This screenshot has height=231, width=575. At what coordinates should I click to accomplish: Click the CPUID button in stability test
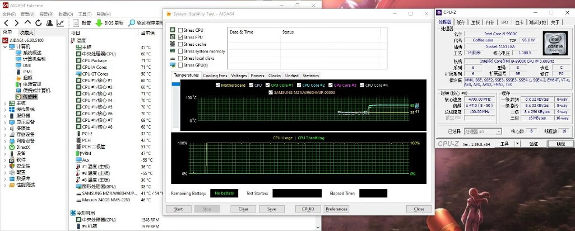coord(308,209)
